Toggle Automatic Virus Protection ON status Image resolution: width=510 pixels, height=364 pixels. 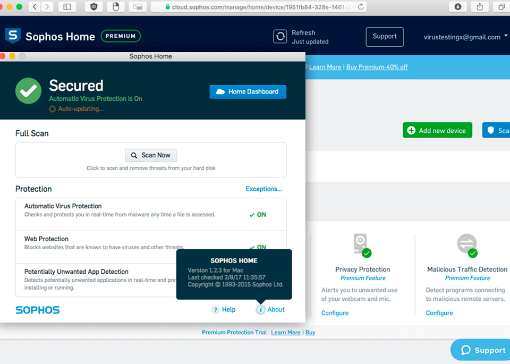click(258, 215)
